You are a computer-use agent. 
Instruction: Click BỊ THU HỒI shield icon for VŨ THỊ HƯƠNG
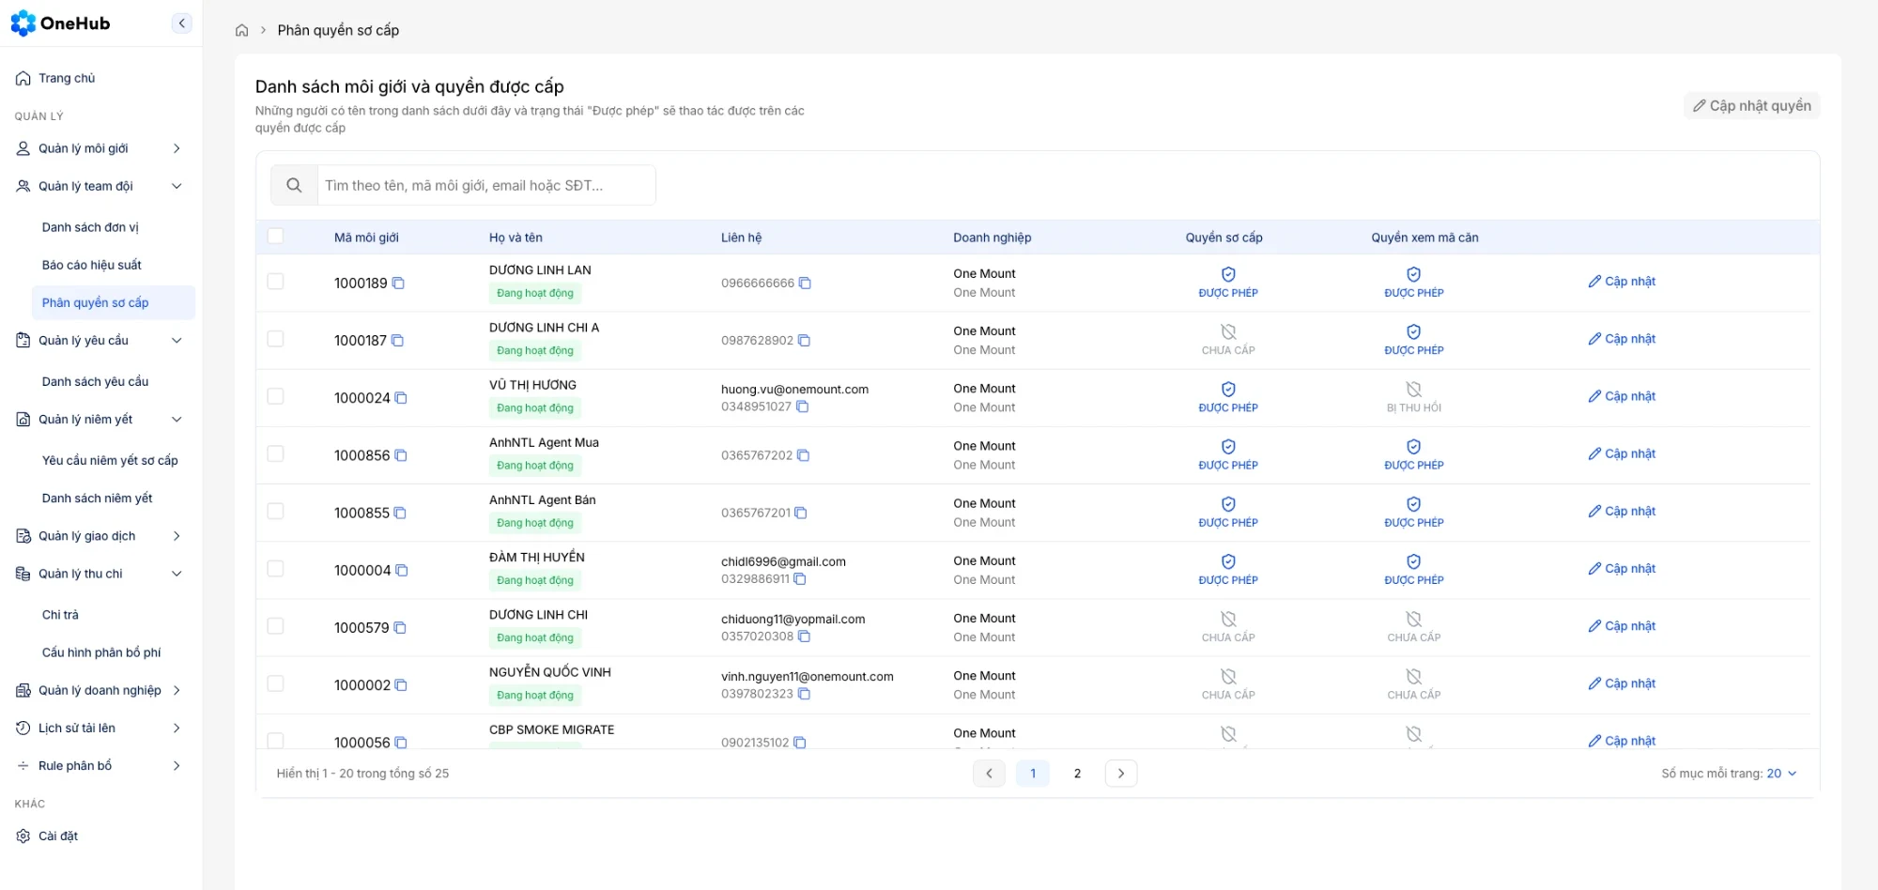click(1413, 389)
